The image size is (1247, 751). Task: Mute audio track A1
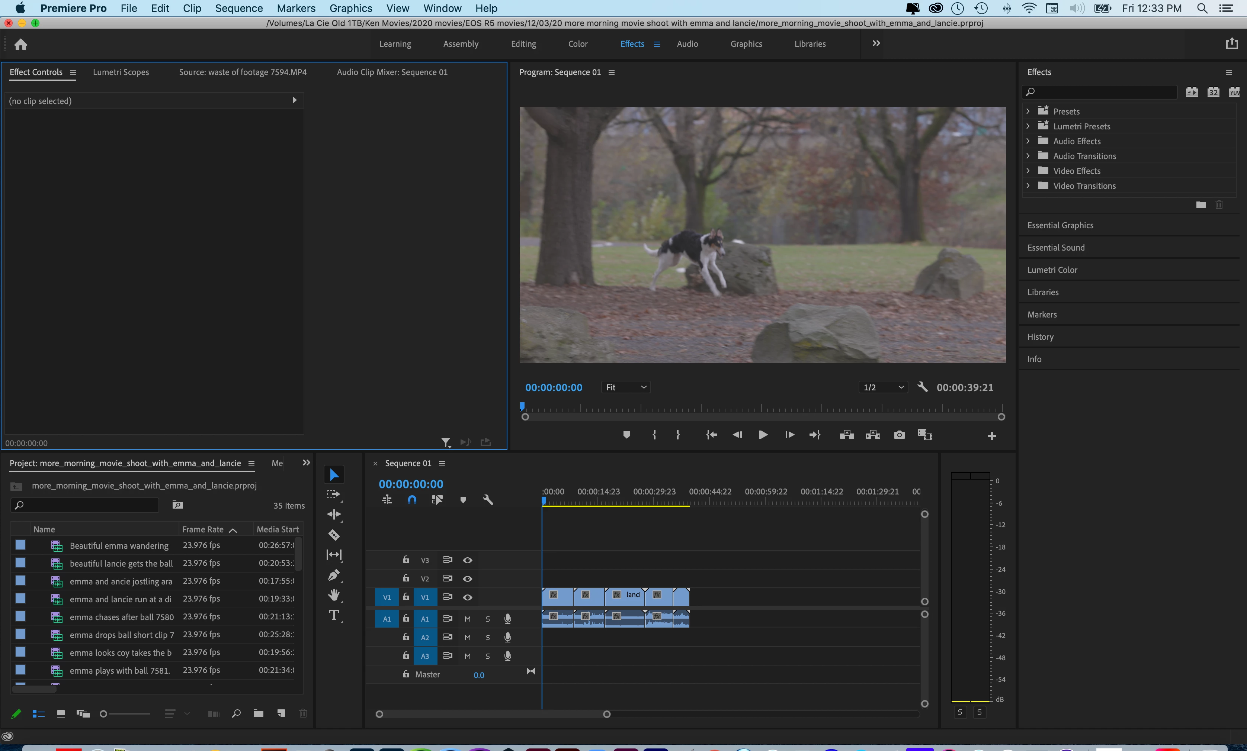tap(467, 619)
